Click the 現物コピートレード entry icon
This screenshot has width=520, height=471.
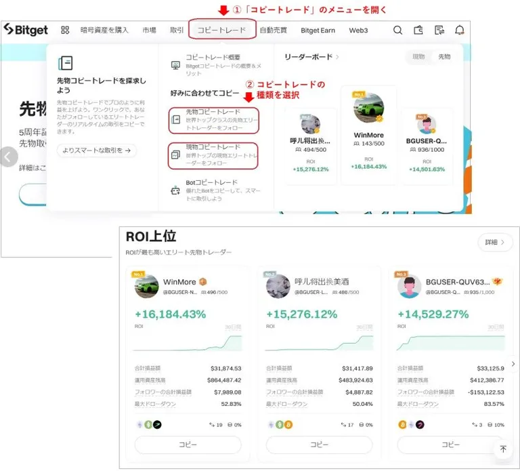click(x=176, y=155)
